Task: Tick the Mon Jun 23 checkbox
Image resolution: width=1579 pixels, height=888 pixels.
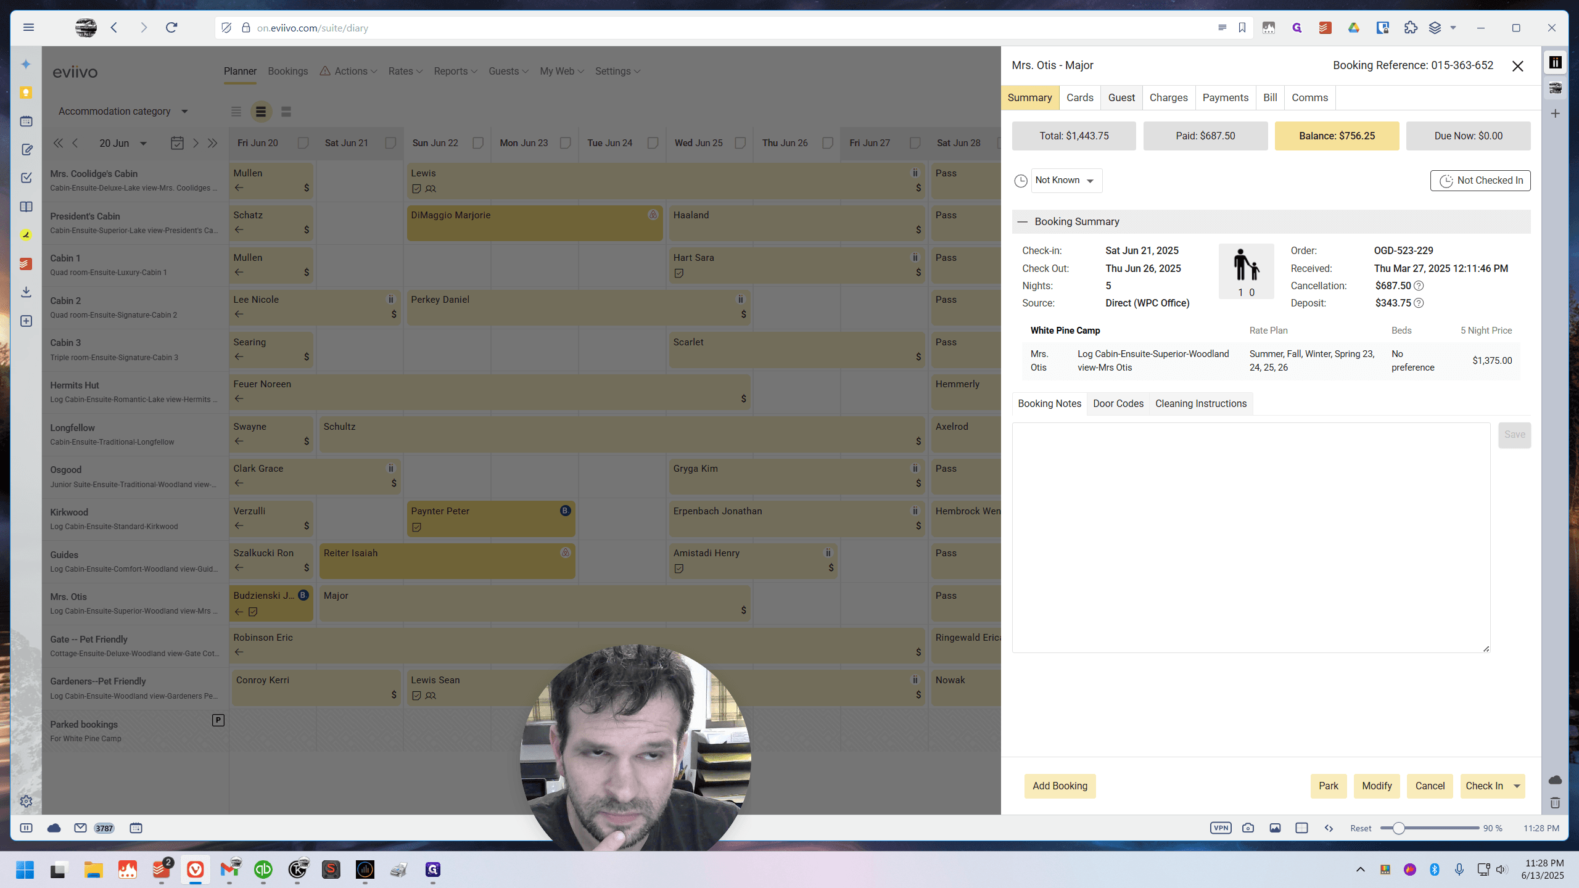Action: coord(565,143)
